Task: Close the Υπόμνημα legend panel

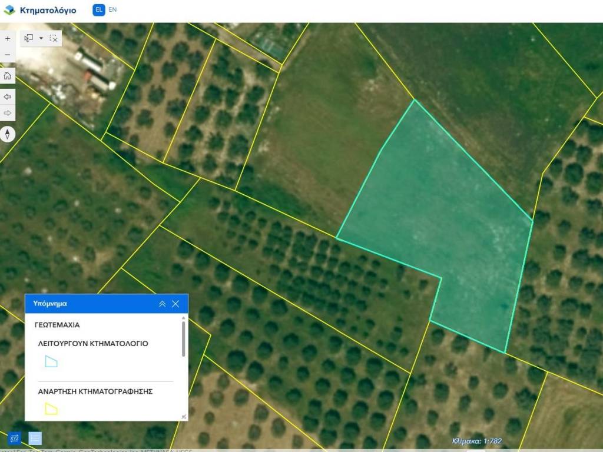Action: pyautogui.click(x=175, y=304)
